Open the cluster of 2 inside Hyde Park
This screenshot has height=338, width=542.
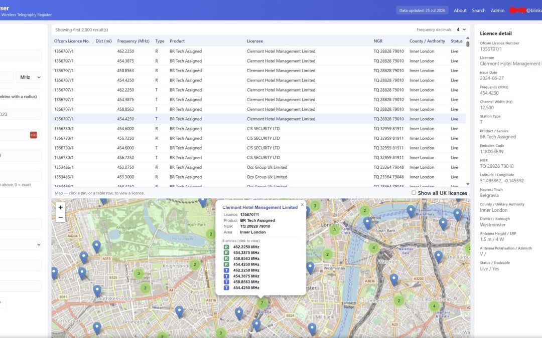pos(211,234)
